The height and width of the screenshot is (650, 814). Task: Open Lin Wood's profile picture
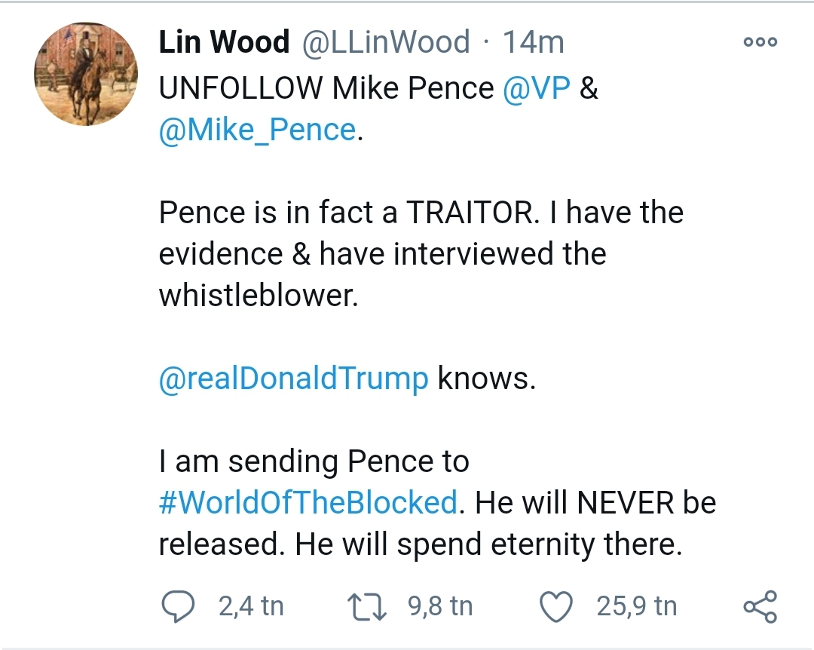[86, 74]
